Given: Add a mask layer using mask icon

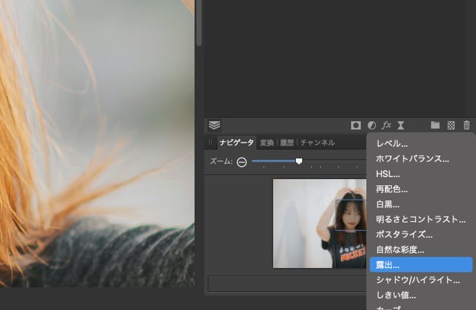Looking at the screenshot, I should 356,125.
